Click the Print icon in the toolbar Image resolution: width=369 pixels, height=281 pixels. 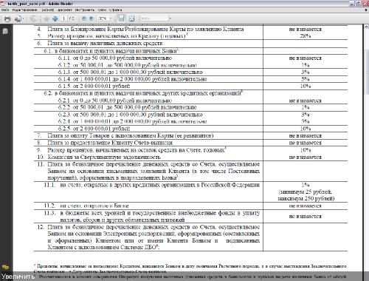tap(7, 19)
